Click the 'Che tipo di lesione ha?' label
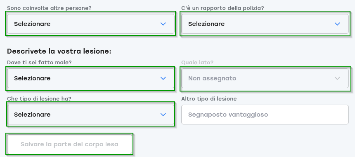This screenshot has width=355, height=157. (39, 99)
